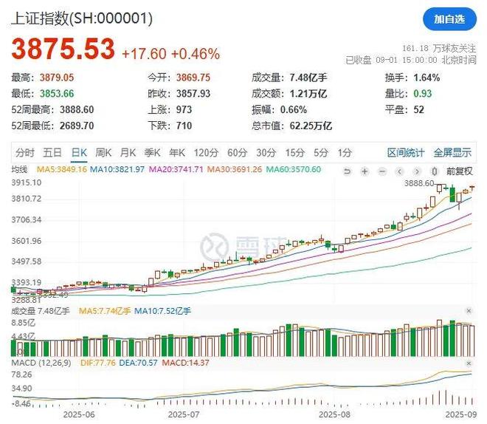Click the 加自选 add-to-watchlist button
This screenshot has height=424, width=487.
point(449,18)
